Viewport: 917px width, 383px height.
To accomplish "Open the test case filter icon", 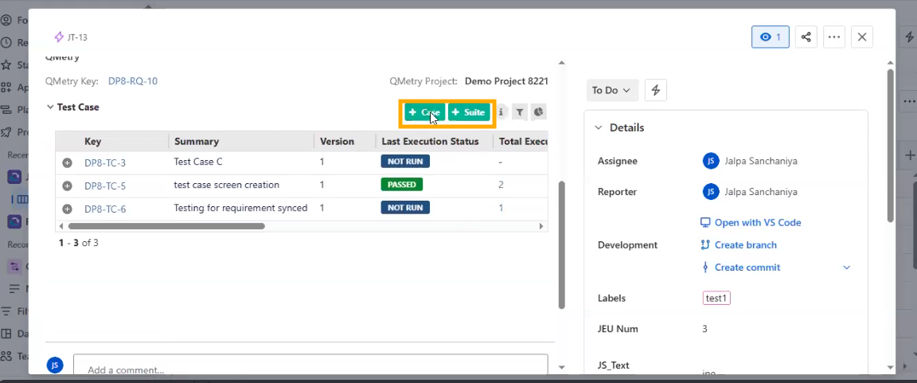I will pyautogui.click(x=520, y=111).
